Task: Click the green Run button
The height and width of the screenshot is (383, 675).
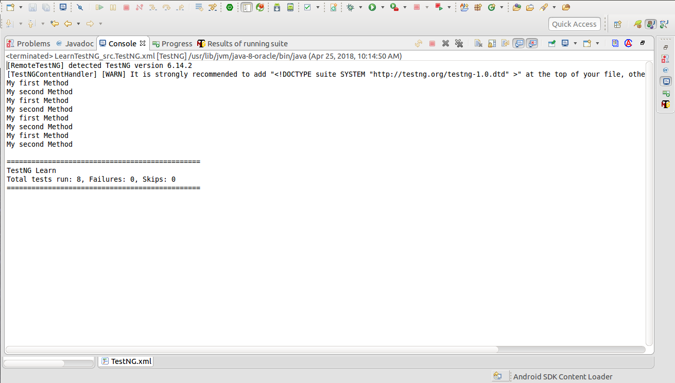Action: pyautogui.click(x=372, y=7)
